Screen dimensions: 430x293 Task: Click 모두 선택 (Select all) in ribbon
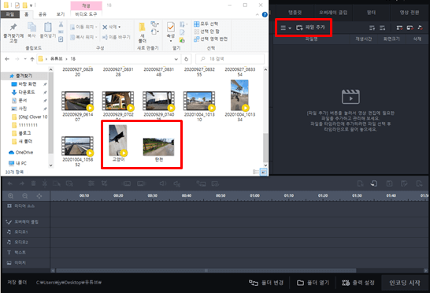[206, 24]
